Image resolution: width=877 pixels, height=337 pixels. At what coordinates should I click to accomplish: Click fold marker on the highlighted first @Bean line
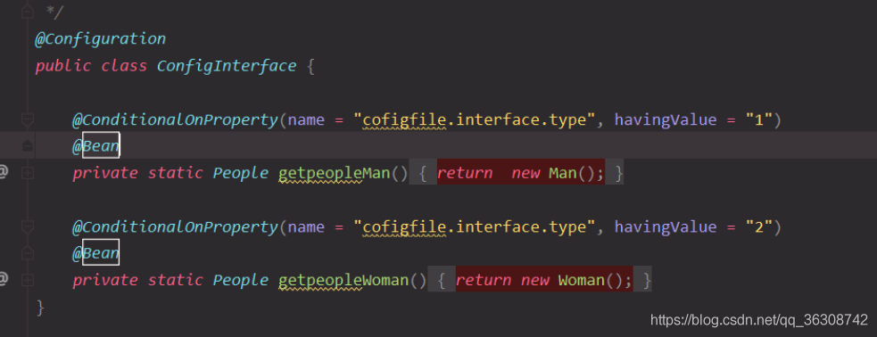click(x=27, y=146)
